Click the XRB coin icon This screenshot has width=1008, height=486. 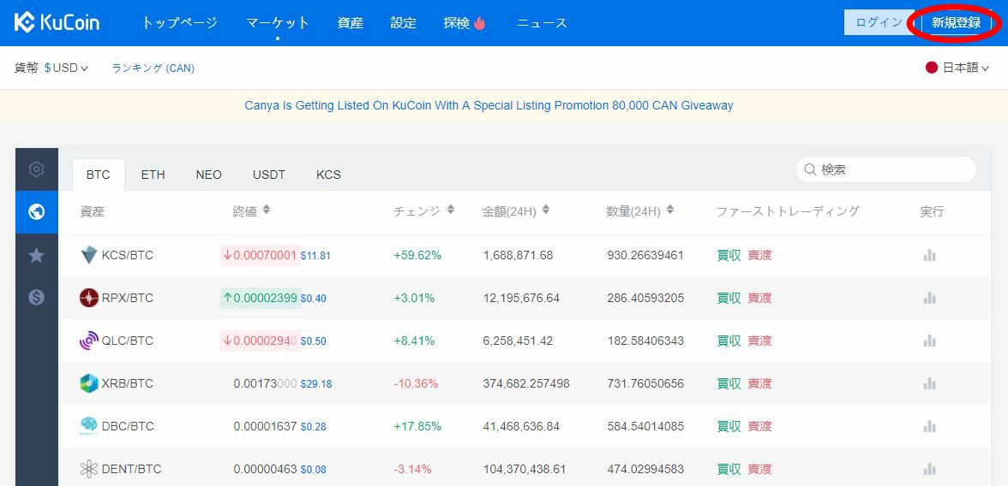[x=89, y=383]
